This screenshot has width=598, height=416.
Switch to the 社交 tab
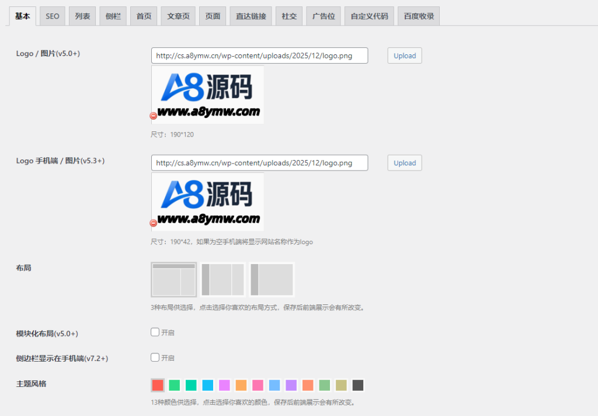point(288,16)
